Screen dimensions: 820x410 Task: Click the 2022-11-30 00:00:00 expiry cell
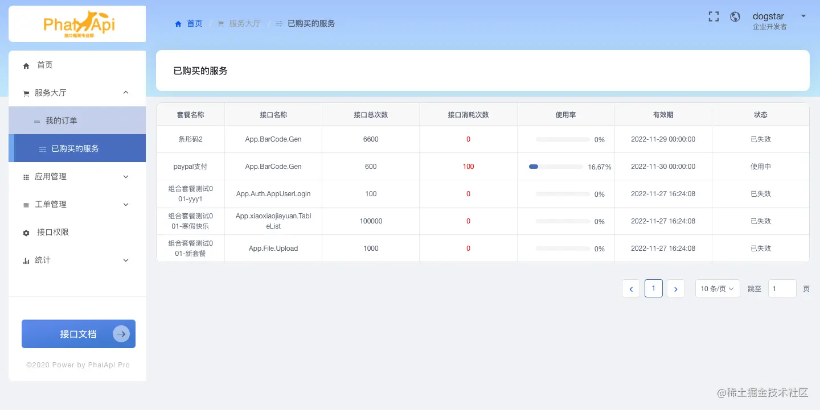(663, 167)
